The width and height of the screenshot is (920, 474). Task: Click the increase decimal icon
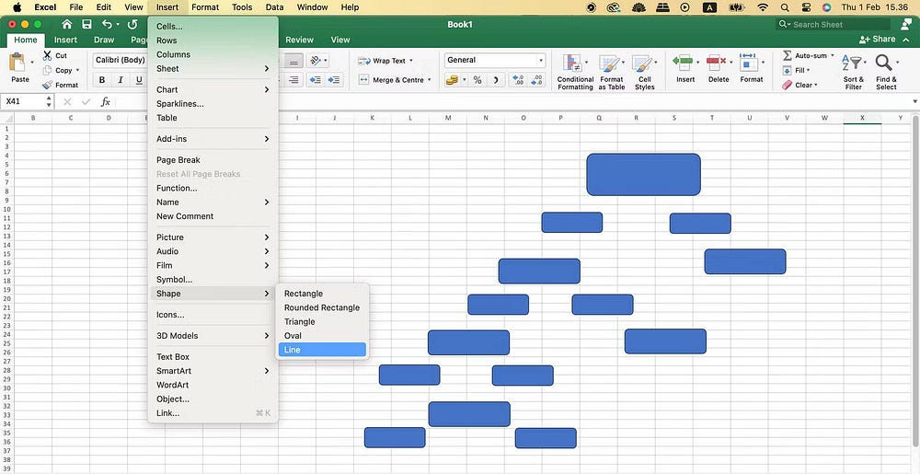[x=518, y=80]
